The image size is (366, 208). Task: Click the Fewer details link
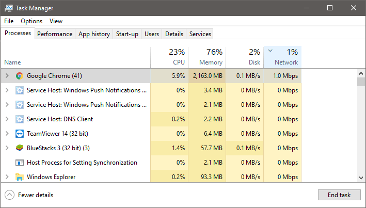click(36, 195)
